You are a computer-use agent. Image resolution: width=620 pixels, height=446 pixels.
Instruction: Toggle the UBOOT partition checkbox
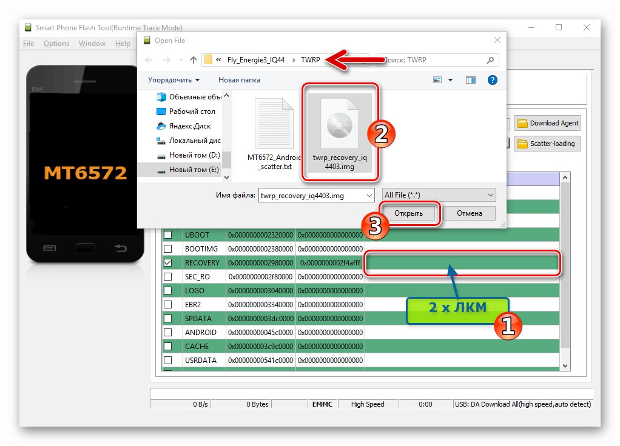click(167, 235)
